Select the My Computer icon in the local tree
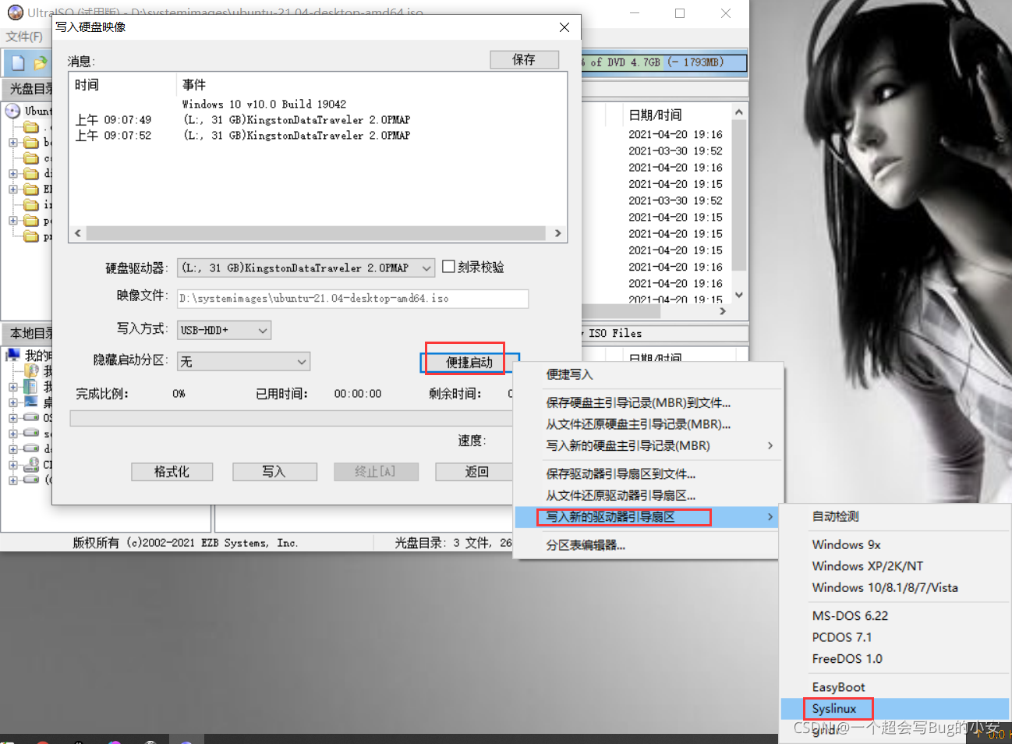 pyautogui.click(x=12, y=355)
